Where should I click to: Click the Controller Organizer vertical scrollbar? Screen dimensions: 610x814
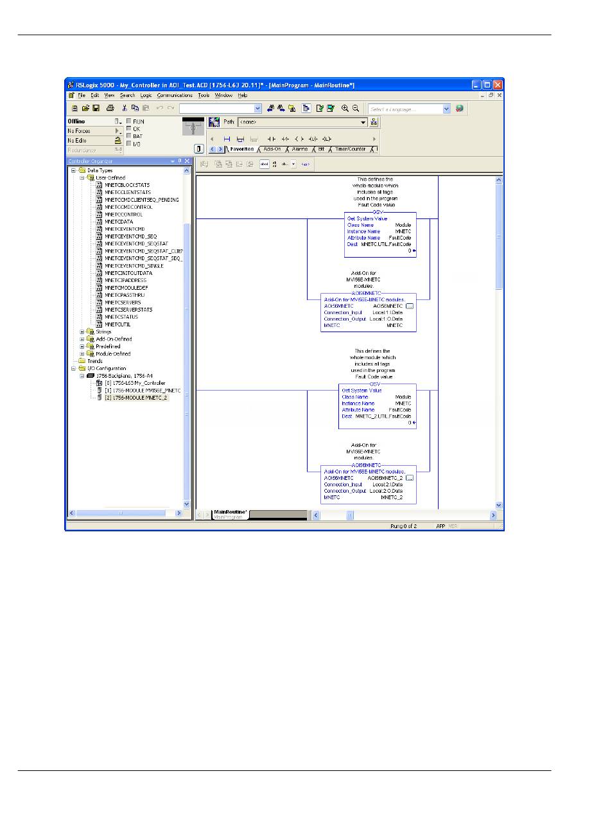click(187, 337)
